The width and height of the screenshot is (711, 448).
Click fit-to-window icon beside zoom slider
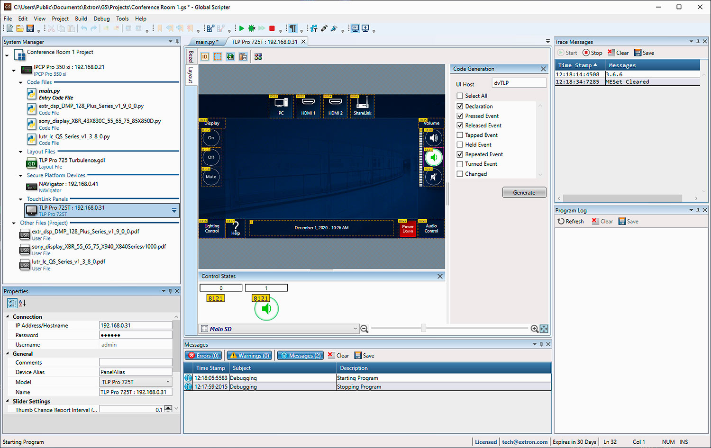544,329
